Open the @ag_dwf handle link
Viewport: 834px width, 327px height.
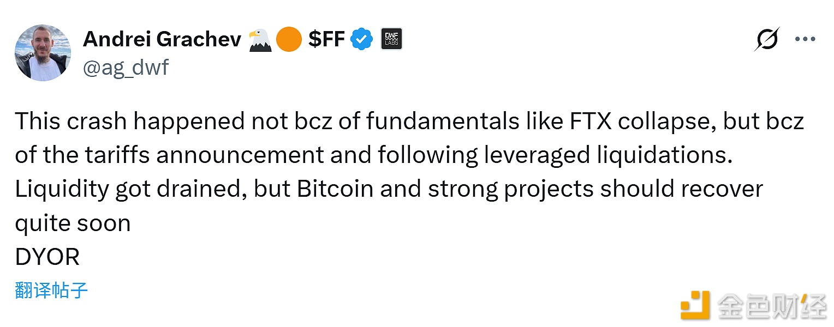click(x=126, y=68)
